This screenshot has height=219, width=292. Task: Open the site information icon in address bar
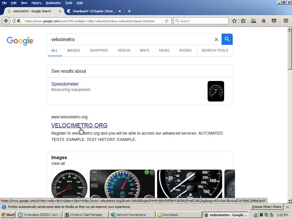click(14, 21)
